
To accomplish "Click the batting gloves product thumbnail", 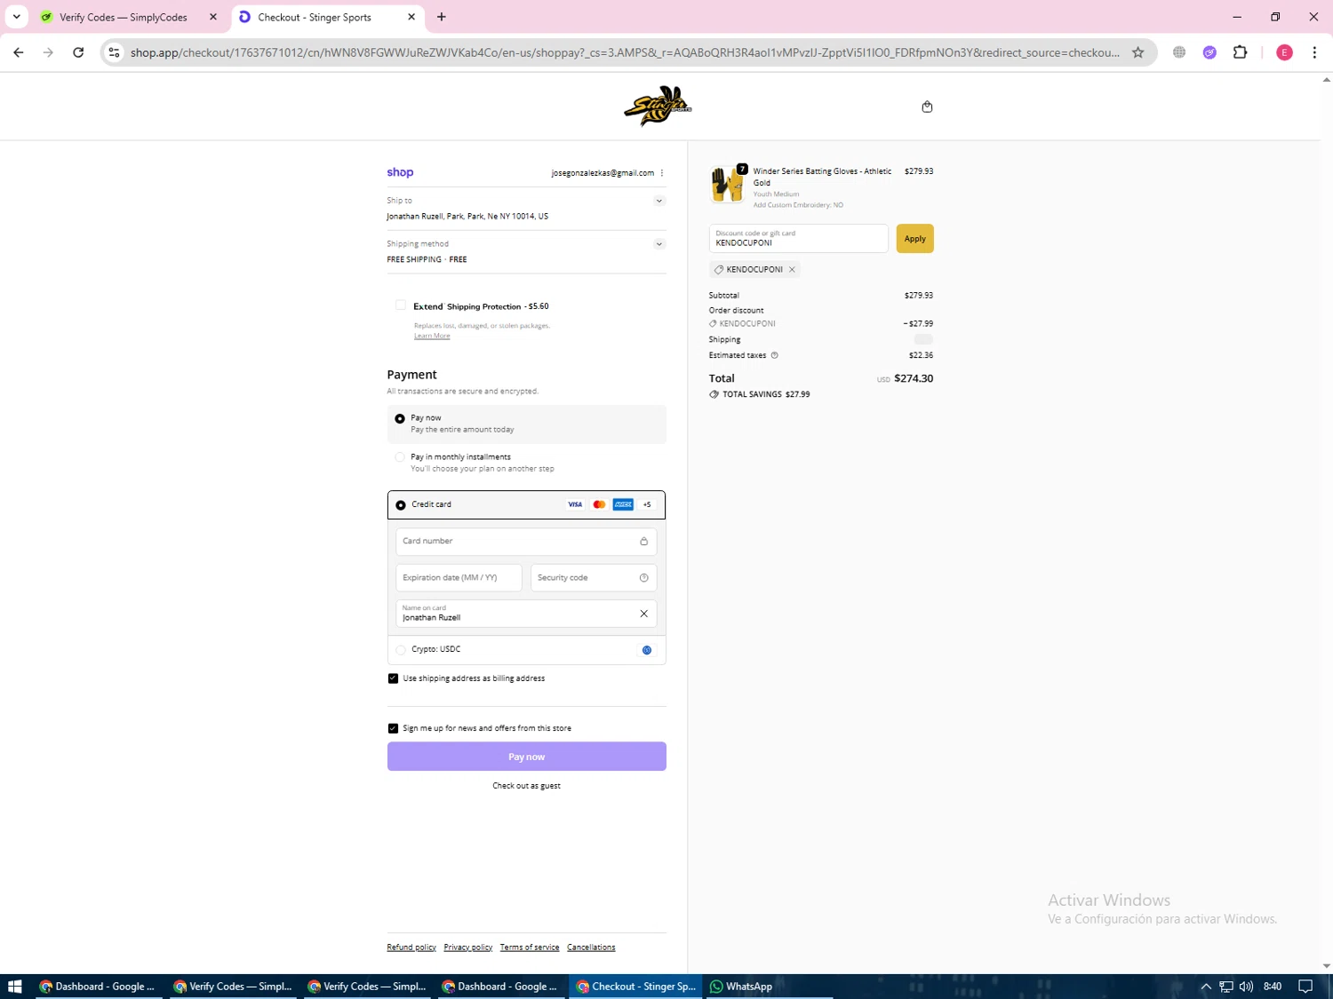I will 727,185.
